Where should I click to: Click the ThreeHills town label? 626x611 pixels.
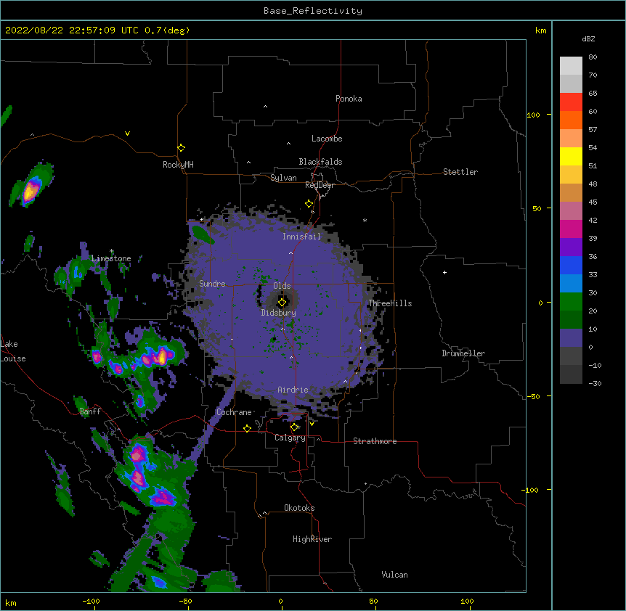390,303
